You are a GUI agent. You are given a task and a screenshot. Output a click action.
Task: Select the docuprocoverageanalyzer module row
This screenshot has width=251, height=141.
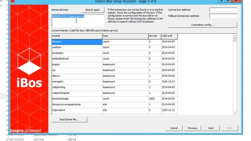click(115, 105)
